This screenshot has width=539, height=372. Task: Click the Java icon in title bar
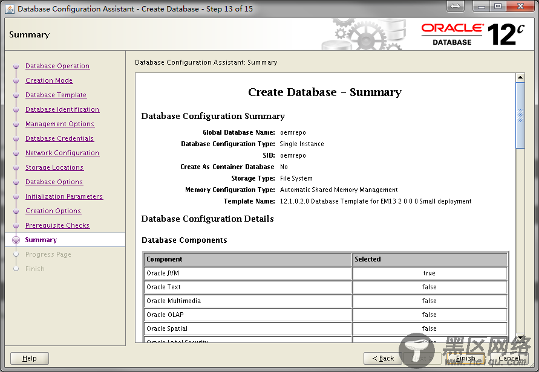10,9
